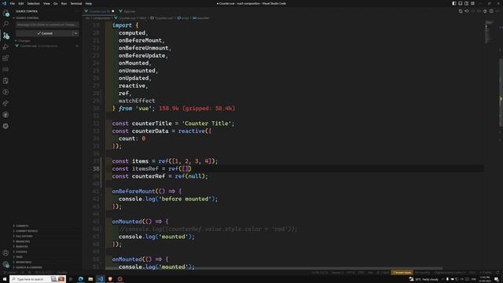
Task: Open the Customize Layout icon
Action: 472,3
